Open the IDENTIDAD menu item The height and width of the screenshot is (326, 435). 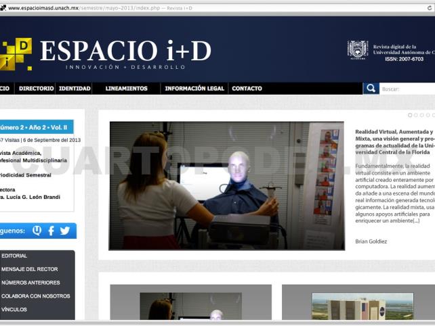click(75, 89)
